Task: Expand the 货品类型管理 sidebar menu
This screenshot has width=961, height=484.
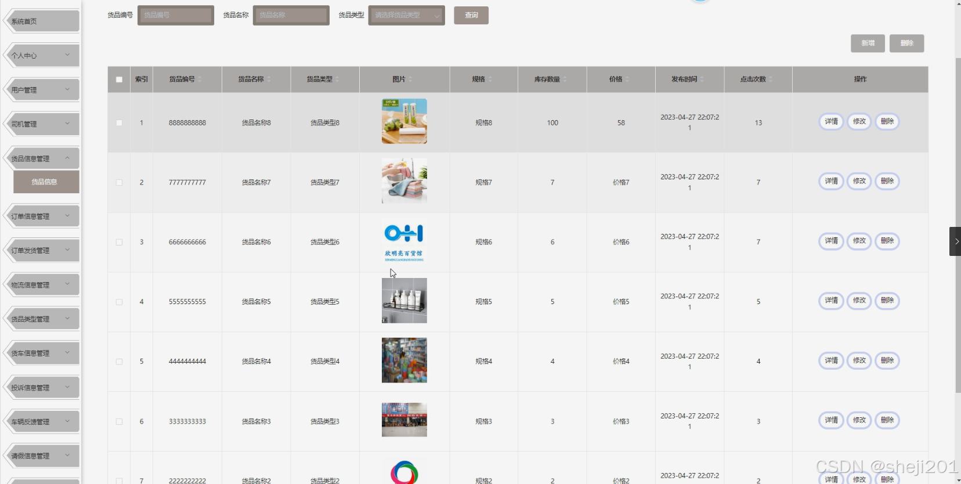Action: 42,319
